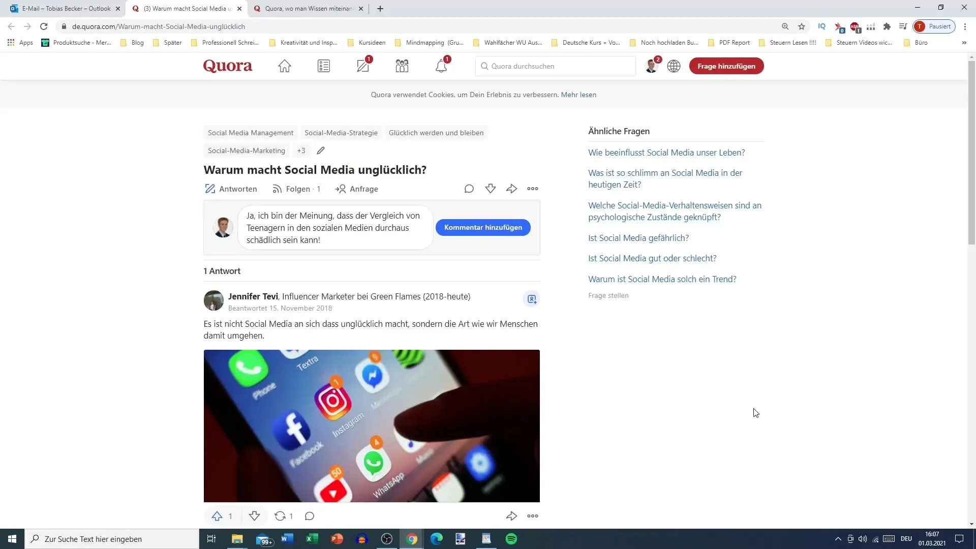Open 'Wie beeinflusst Social Media unser Leben?'
976x549 pixels.
click(x=666, y=152)
